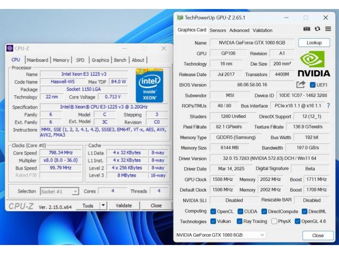Take a GPU-Z screenshot with camera icon
Image resolution: width=339 pixels, height=254 pixels.
(307, 29)
